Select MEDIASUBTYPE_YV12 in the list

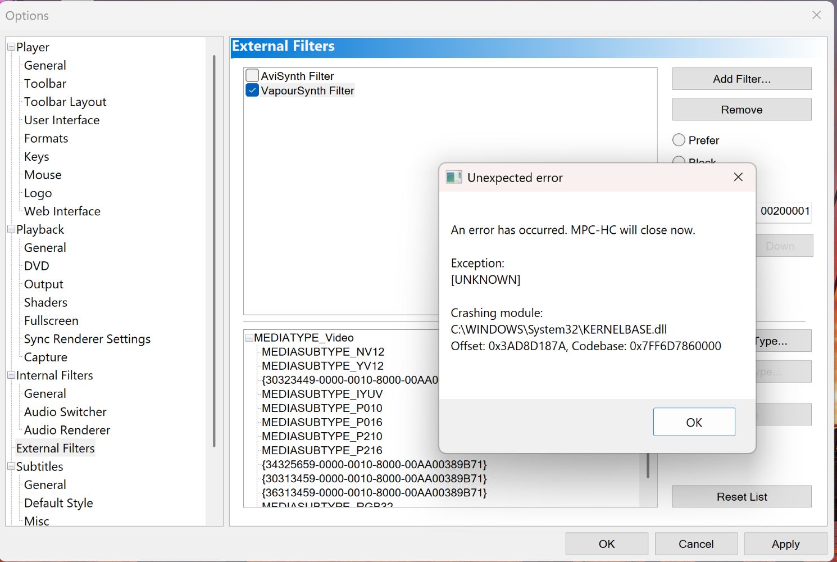322,366
